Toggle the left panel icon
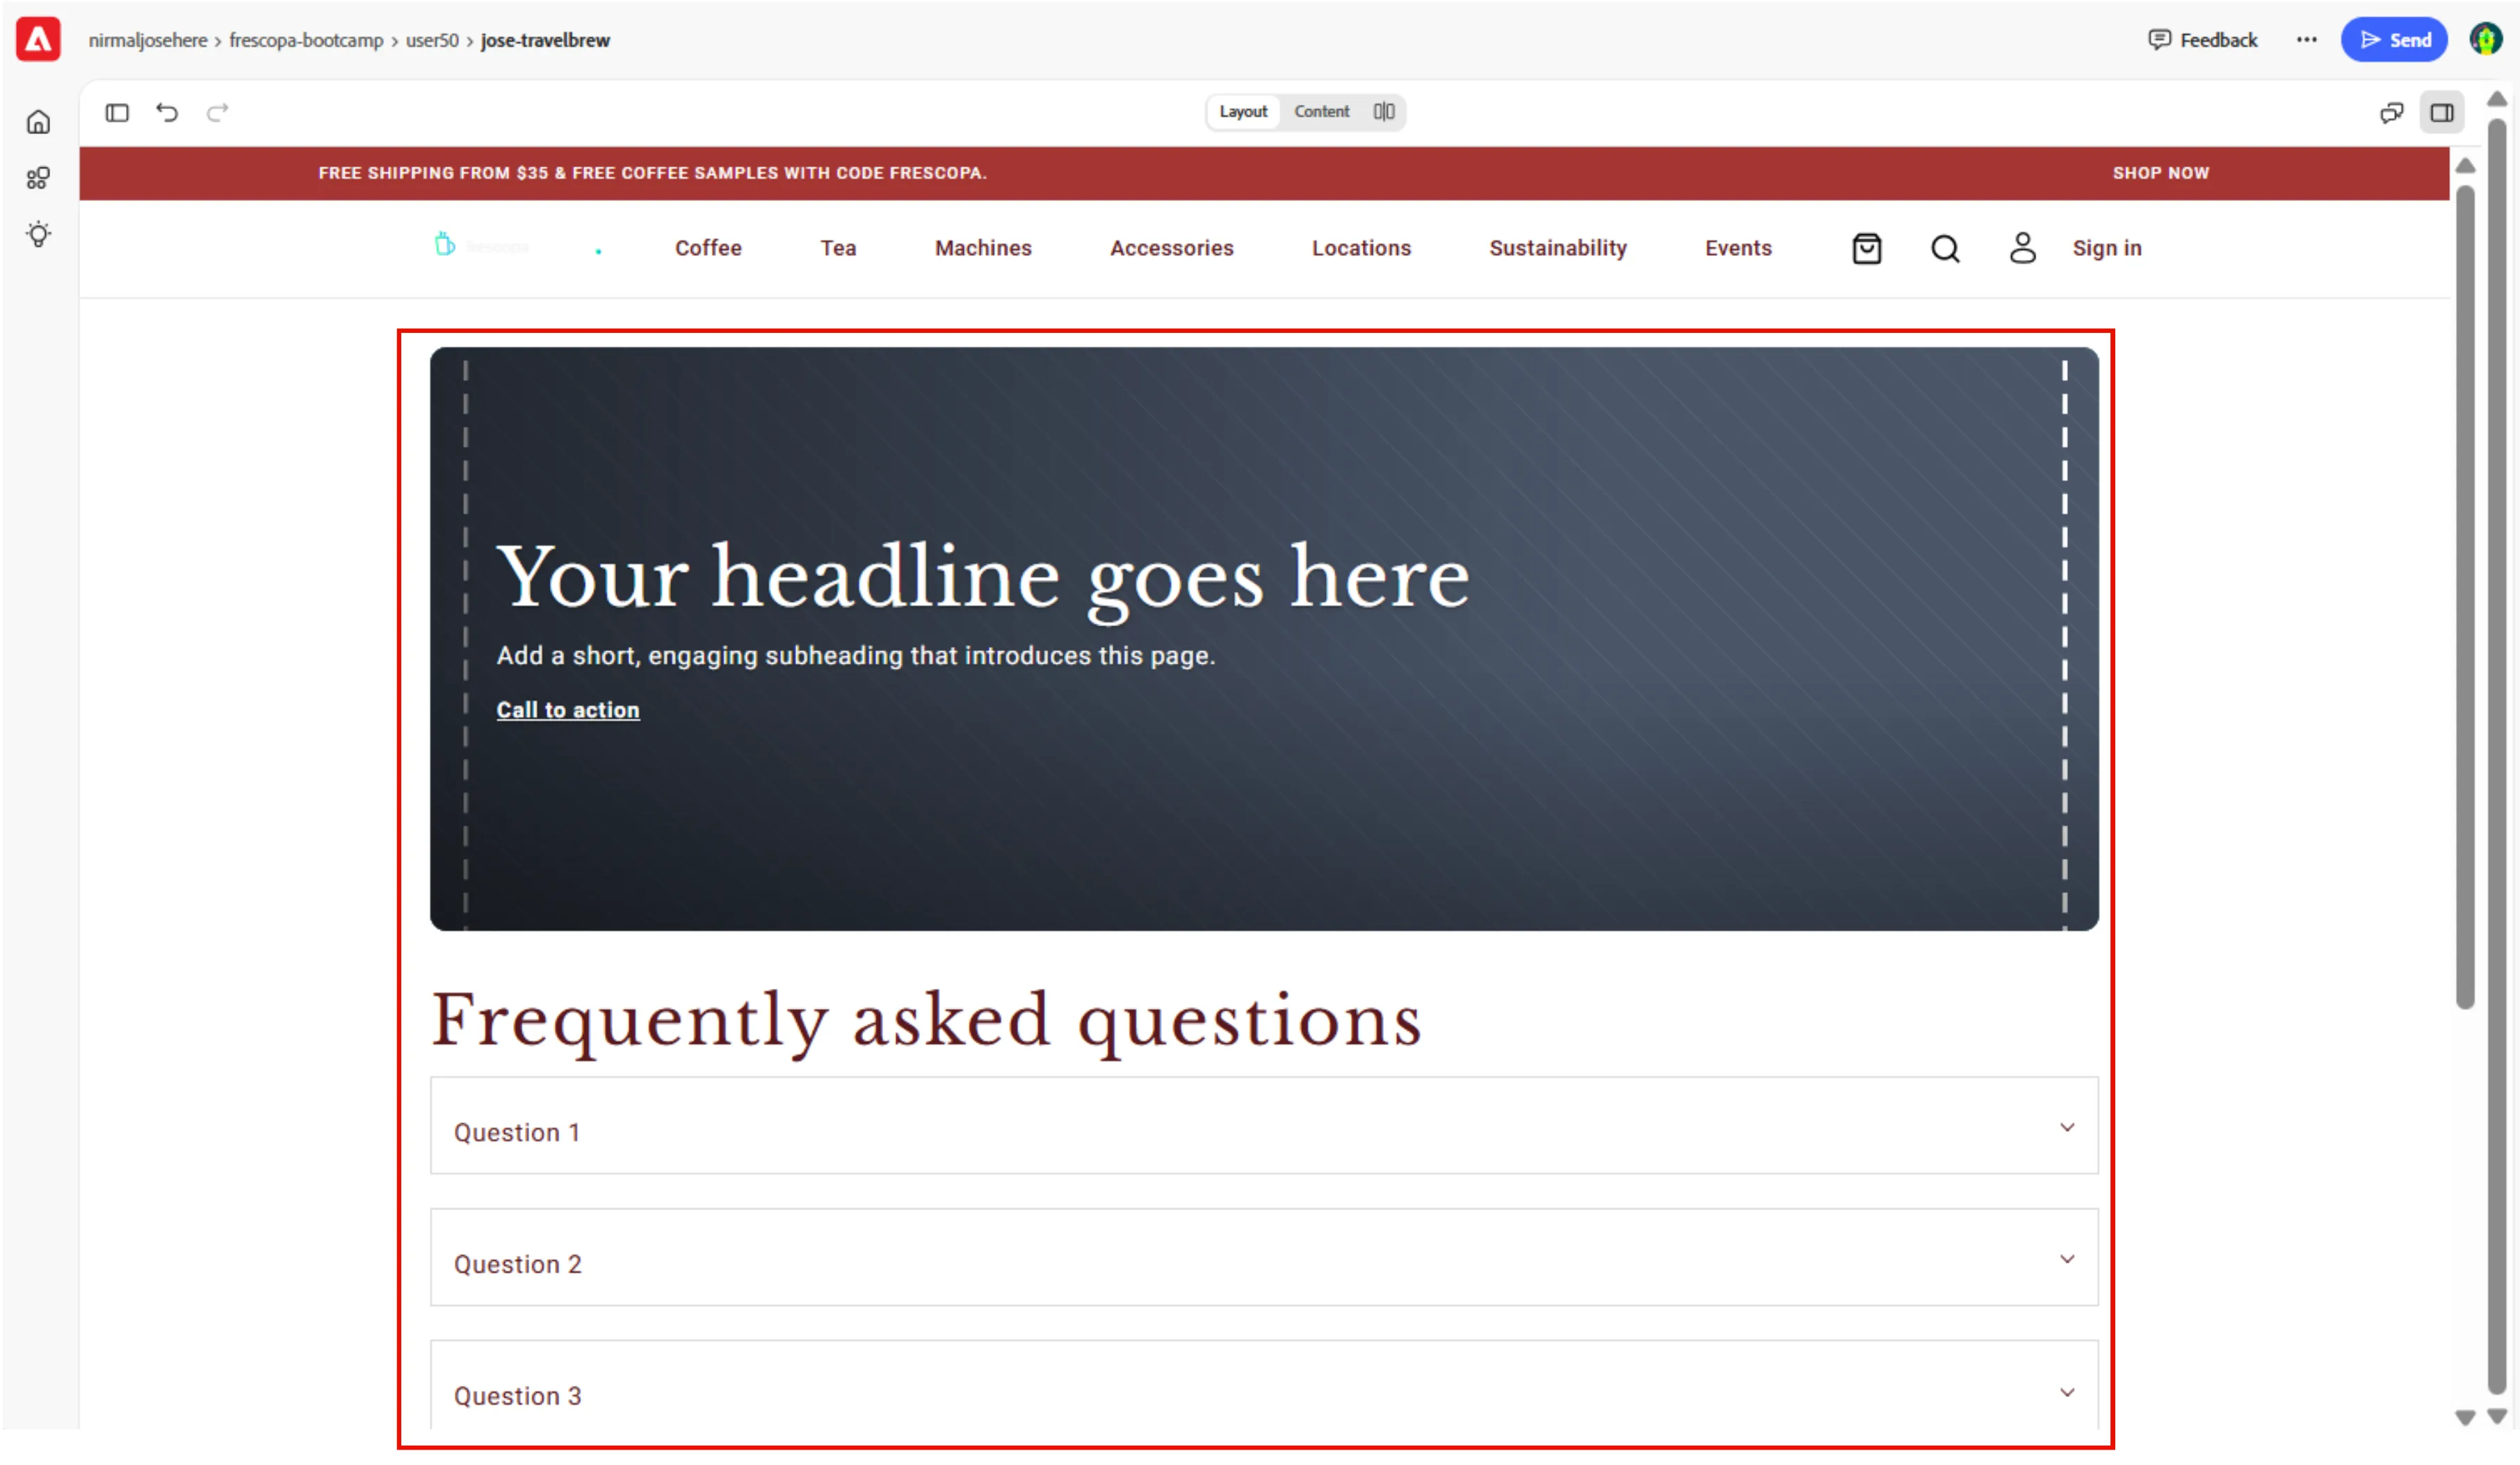 pyautogui.click(x=117, y=113)
